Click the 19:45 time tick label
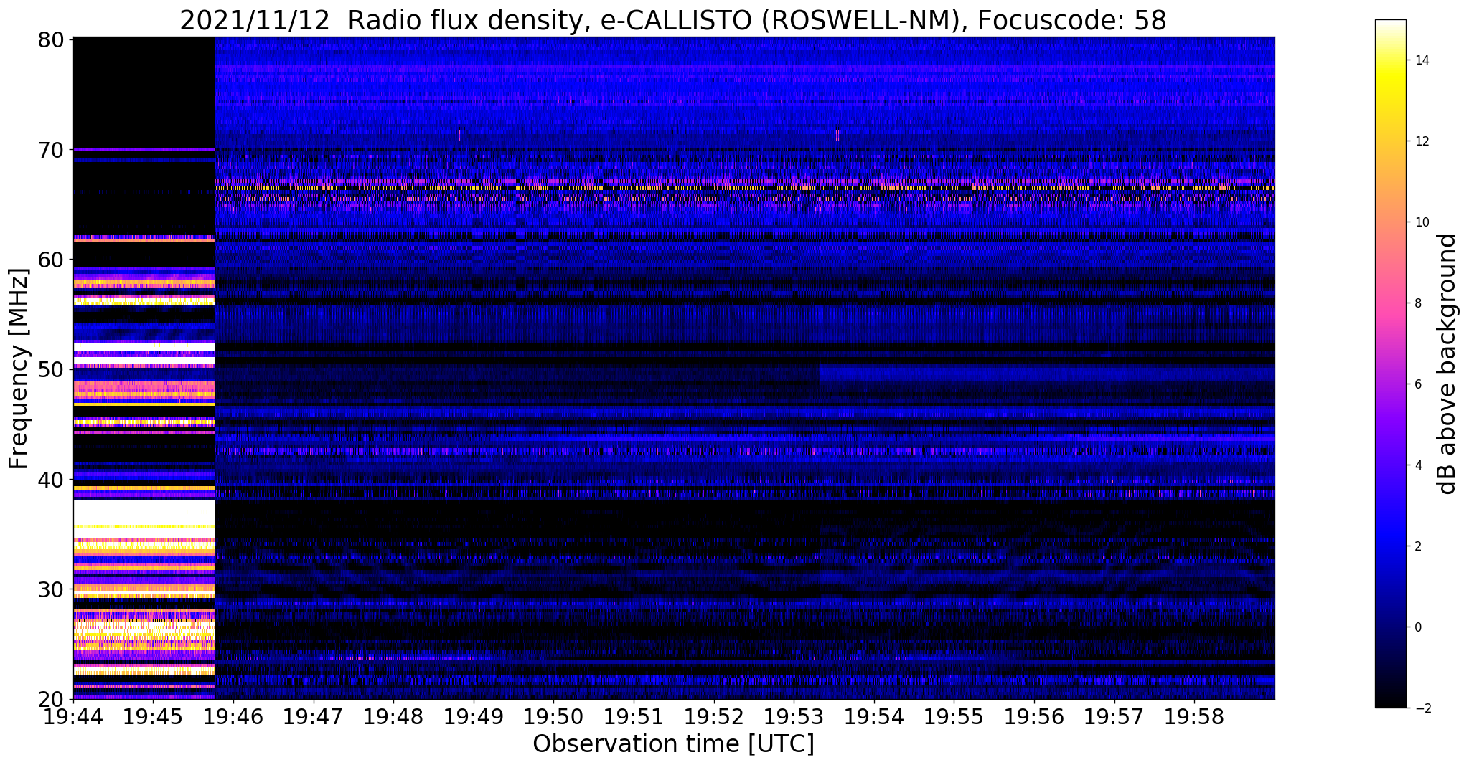1469x765 pixels. (x=153, y=717)
